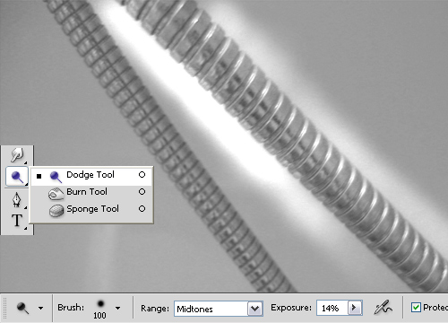448x323 pixels.
Task: Toggle the Protect Tones checkbox
Action: pyautogui.click(x=416, y=308)
